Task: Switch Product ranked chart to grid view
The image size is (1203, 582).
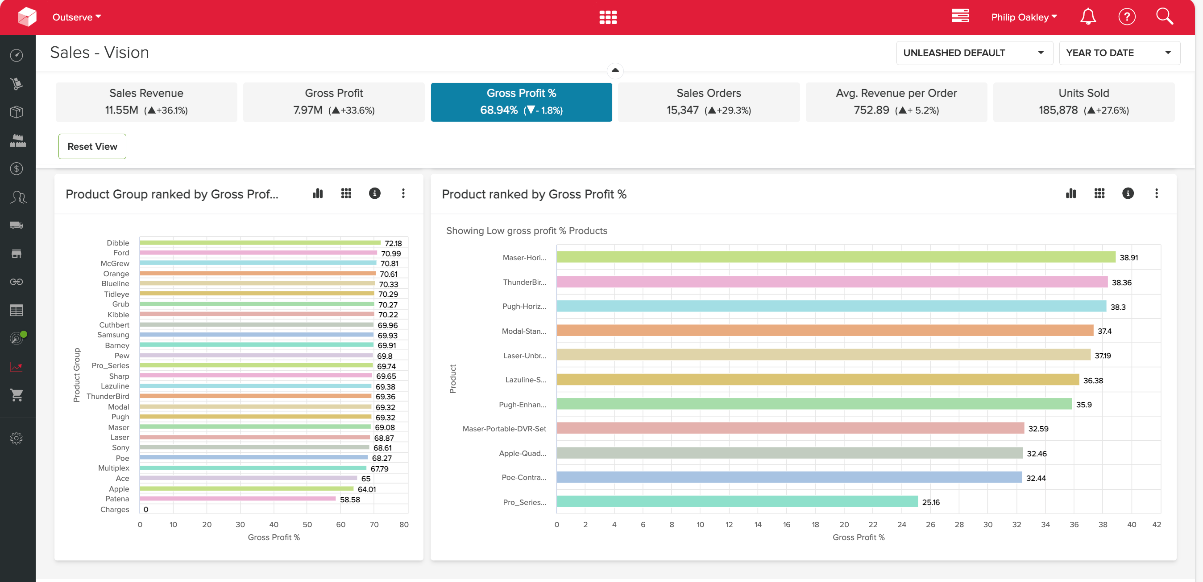Action: point(1099,193)
